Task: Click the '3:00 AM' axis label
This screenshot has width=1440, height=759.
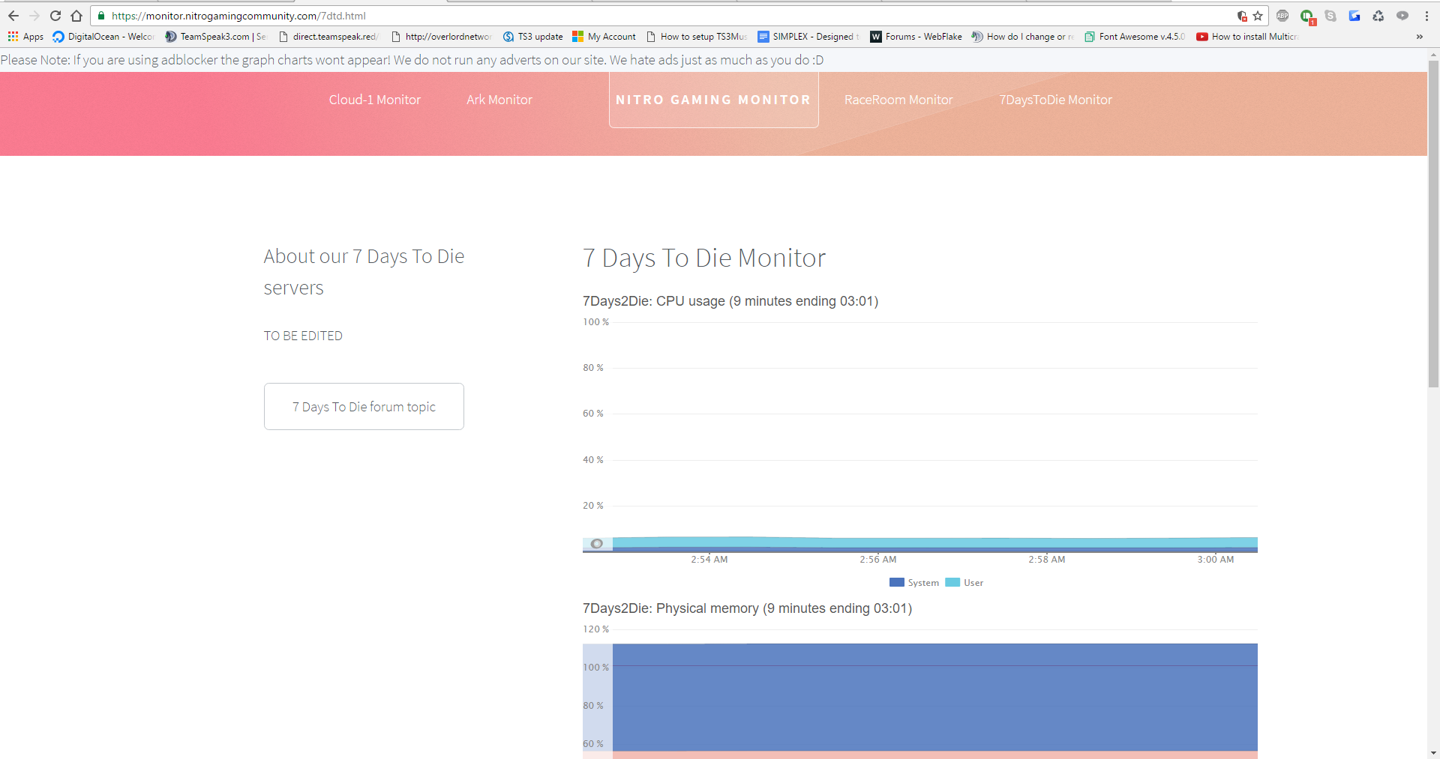Action: tap(1216, 560)
